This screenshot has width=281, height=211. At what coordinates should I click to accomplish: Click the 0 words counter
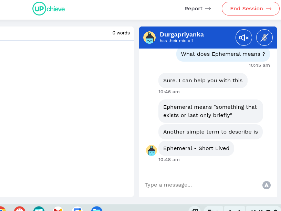point(121,33)
